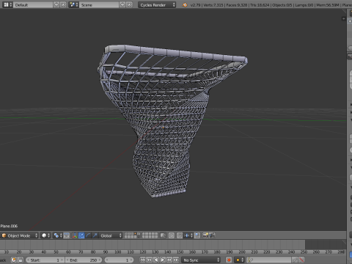Insert a keyframe with the key icon
Screen dimensions: 352x264
pos(295,260)
